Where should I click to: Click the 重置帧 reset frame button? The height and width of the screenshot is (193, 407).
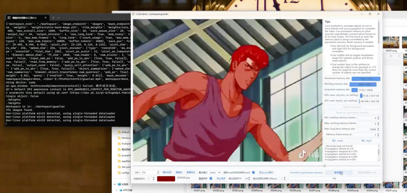pos(179,173)
